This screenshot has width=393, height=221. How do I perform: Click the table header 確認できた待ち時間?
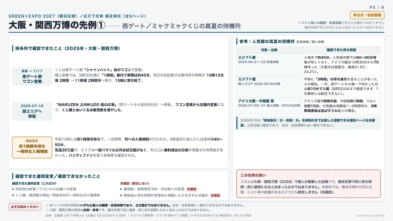click(341, 50)
